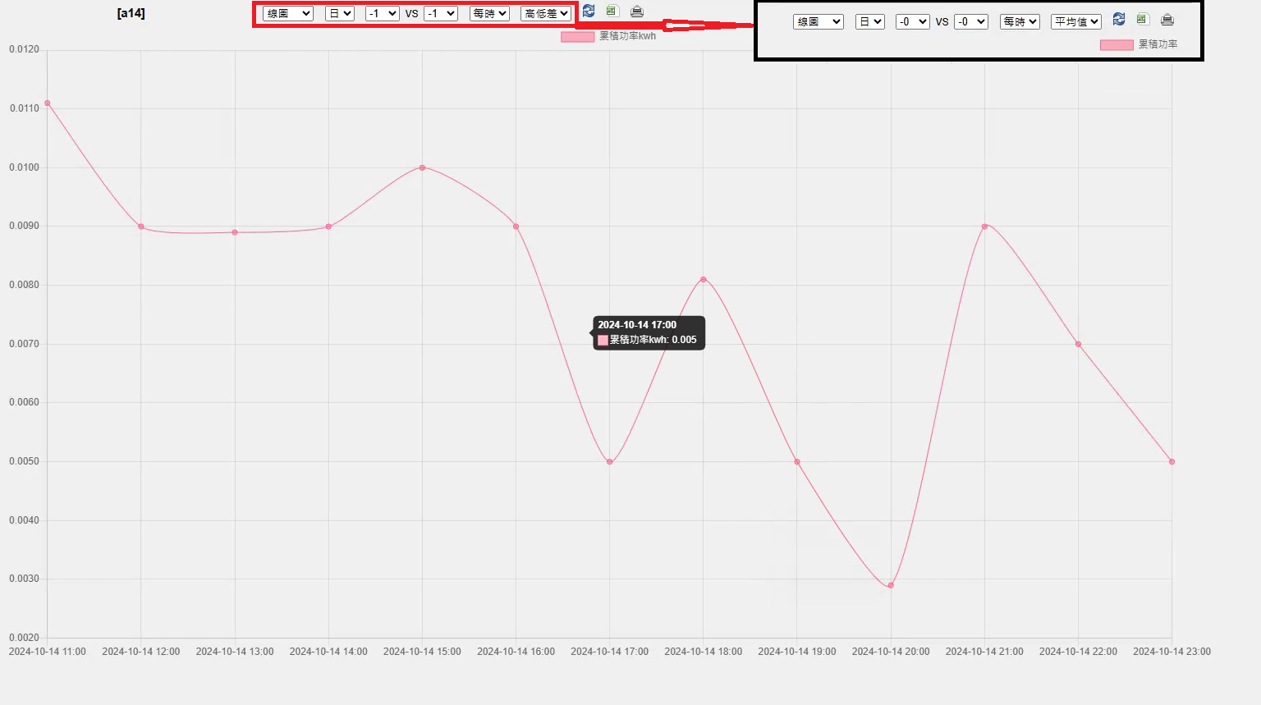1261x705 pixels.
Task: Expand the 每時 interval dropdown in the black box
Action: [x=1020, y=22]
